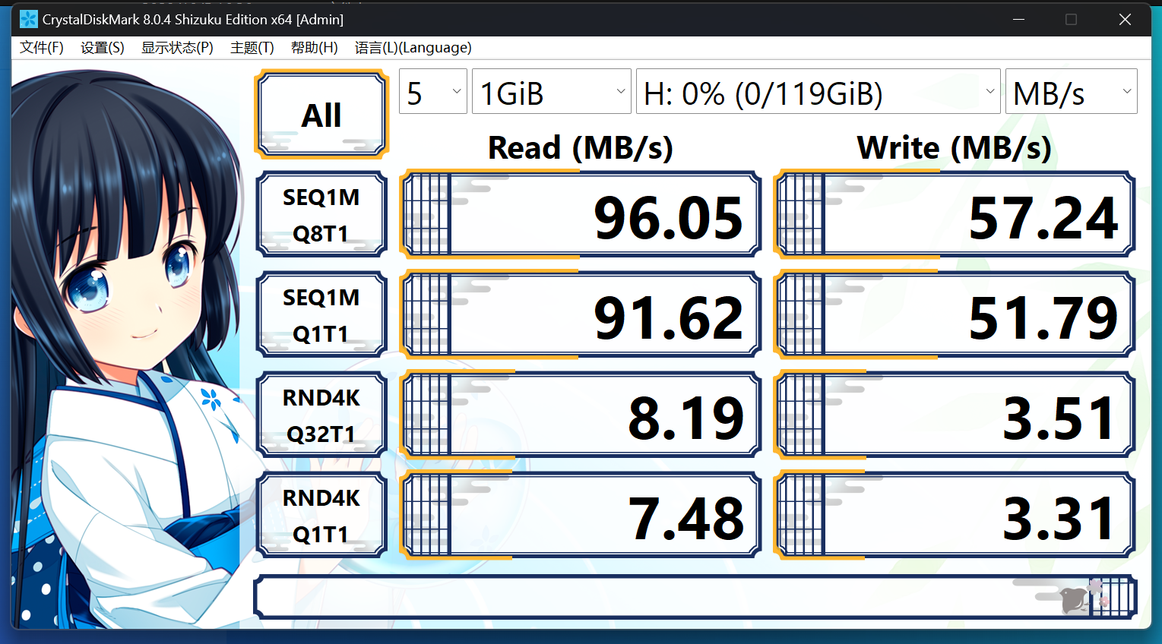Open the test size dropdown showing 1GiB
Screen dimensions: 1162x644
click(x=552, y=91)
